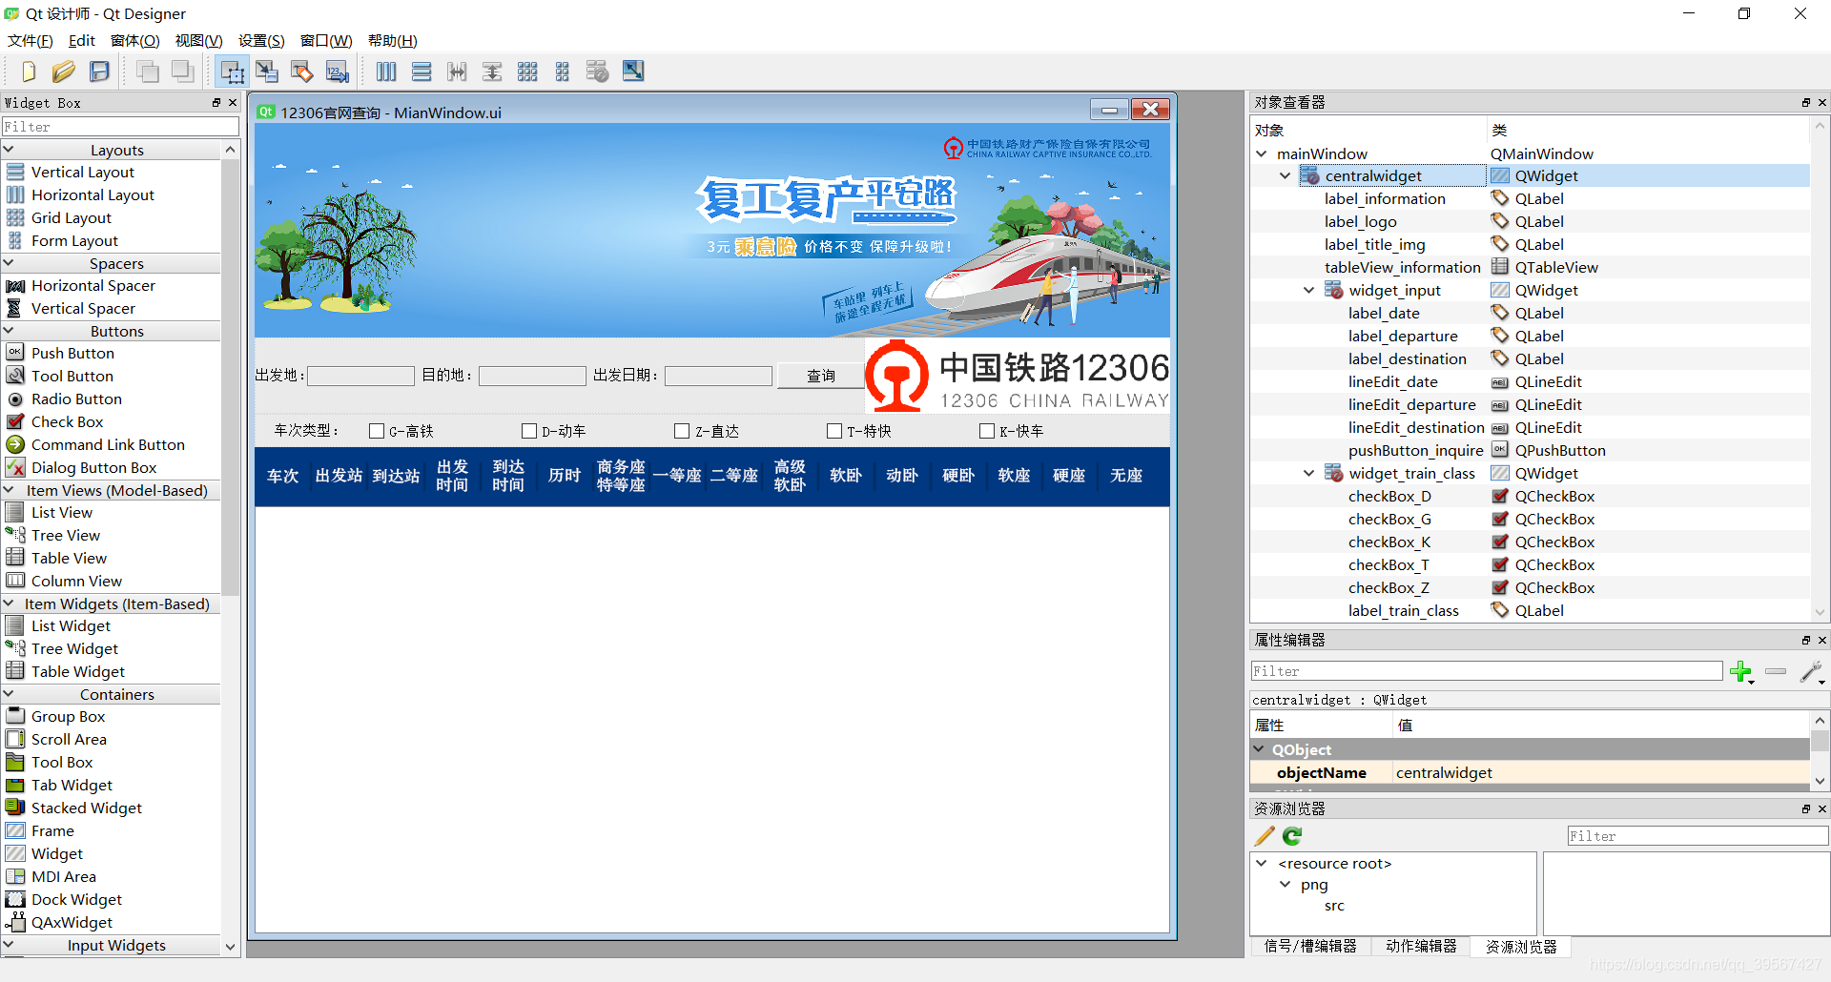Check the T-特快 checkbox
The width and height of the screenshot is (1831, 982).
(834, 431)
